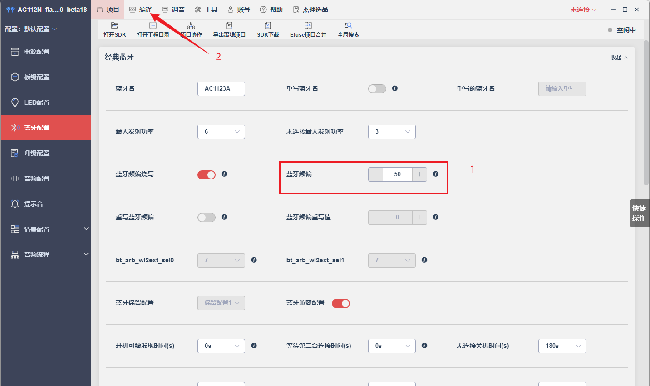Image resolution: width=650 pixels, height=386 pixels.
Task: Go to 电源配置 in the sidebar
Action: click(46, 52)
